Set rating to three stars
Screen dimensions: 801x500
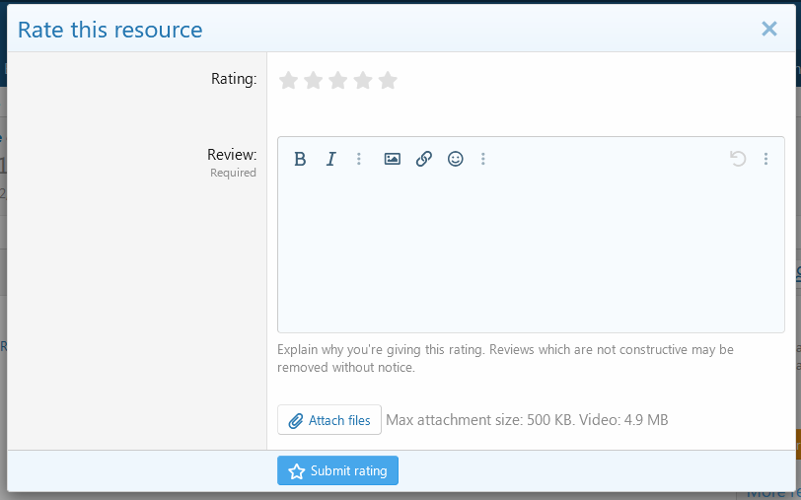coord(338,80)
